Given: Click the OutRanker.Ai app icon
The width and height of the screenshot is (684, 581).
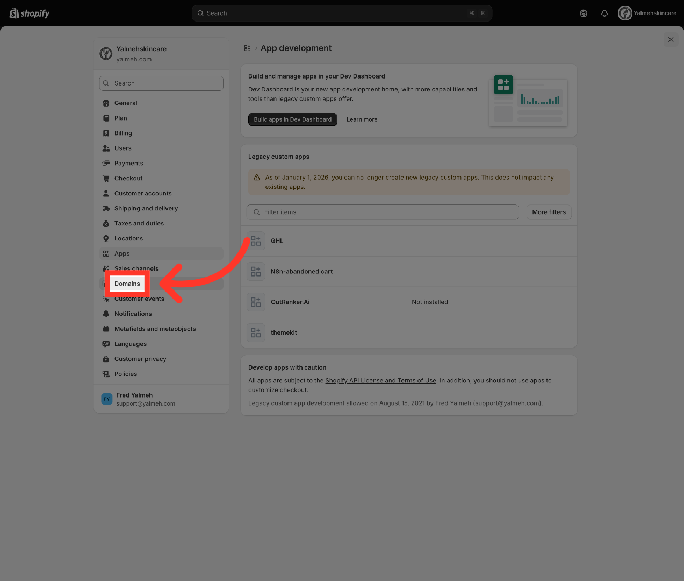Looking at the screenshot, I should click(256, 302).
